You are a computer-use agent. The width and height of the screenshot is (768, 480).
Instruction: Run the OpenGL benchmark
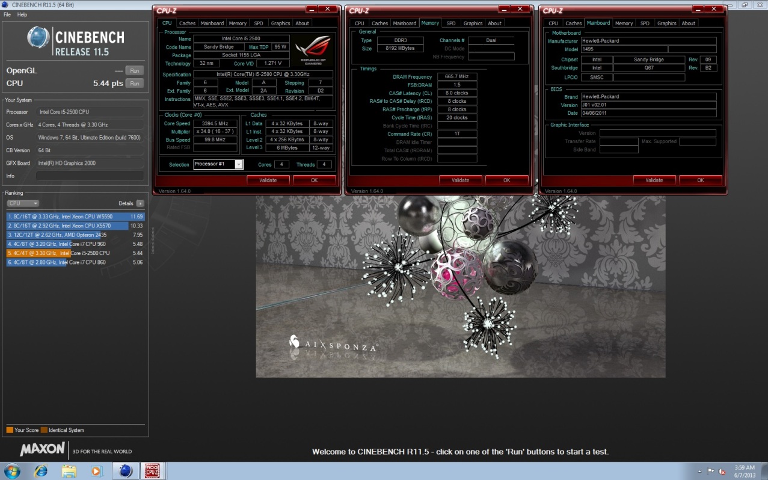135,70
